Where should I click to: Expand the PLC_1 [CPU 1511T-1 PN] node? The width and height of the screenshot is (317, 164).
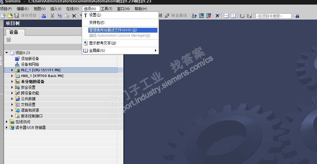click(12, 70)
